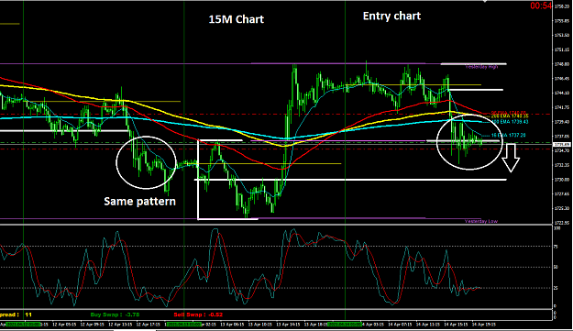Click the Yesterday High label
This screenshot has height=331, width=573.
point(481,67)
